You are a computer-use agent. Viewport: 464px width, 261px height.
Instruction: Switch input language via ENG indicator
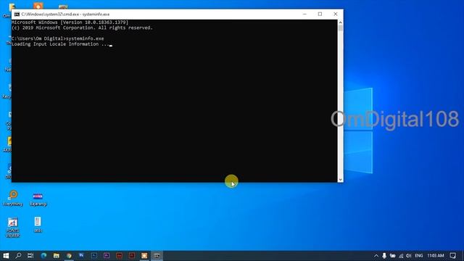coord(419,256)
